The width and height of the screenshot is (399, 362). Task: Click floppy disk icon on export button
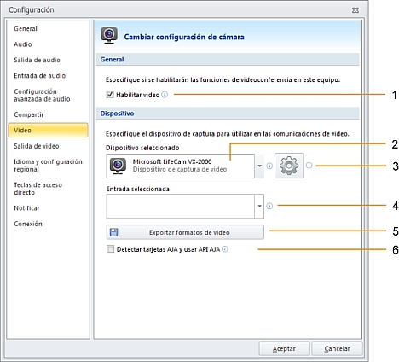(114, 232)
